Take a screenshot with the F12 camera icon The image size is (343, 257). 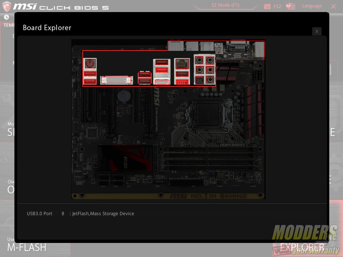tap(267, 6)
